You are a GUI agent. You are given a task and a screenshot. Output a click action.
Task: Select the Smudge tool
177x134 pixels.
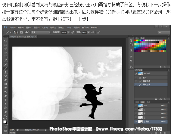point(5,88)
